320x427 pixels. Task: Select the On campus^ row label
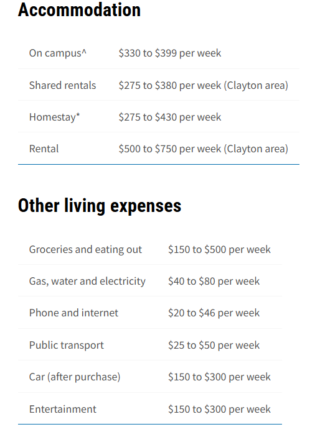coord(58,53)
